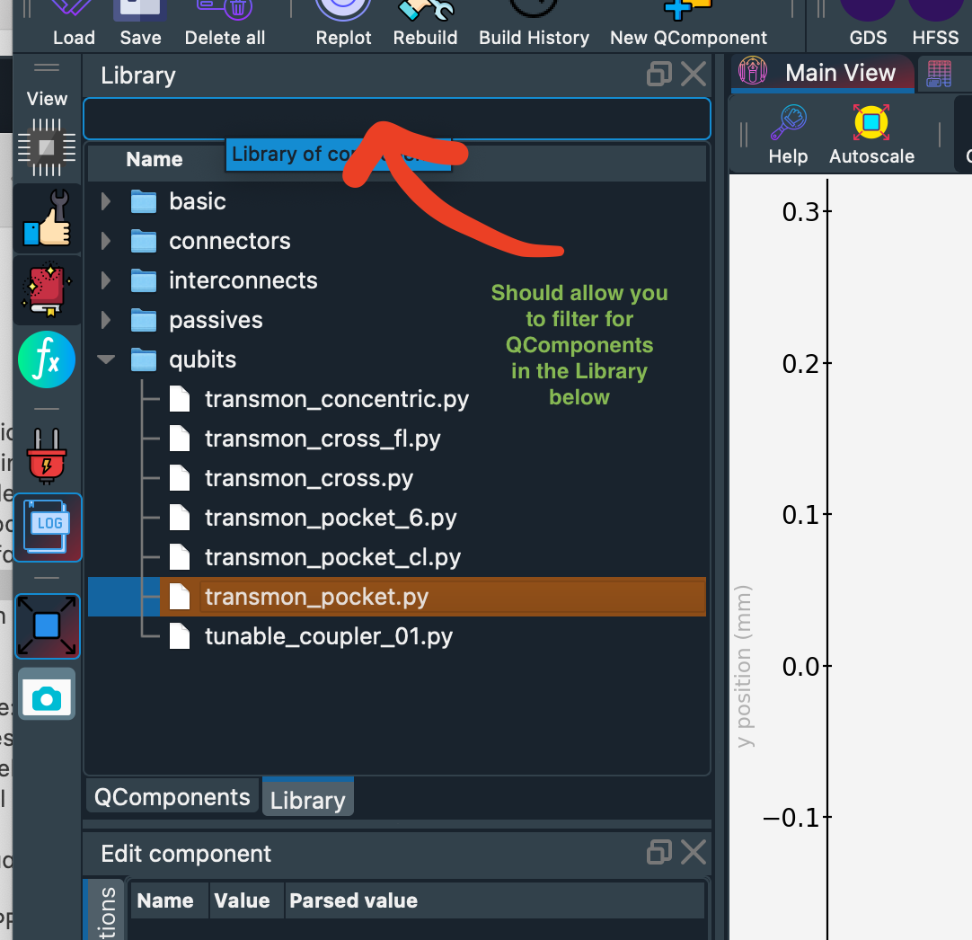Switch to the Main View tab
Viewport: 972px width, 940px height.
[x=821, y=73]
